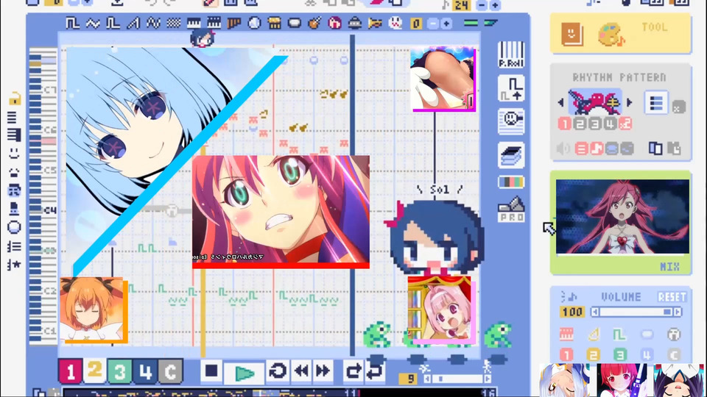This screenshot has height=397, width=707.
Task: Select the guitar instrument icon
Action: (x=314, y=23)
